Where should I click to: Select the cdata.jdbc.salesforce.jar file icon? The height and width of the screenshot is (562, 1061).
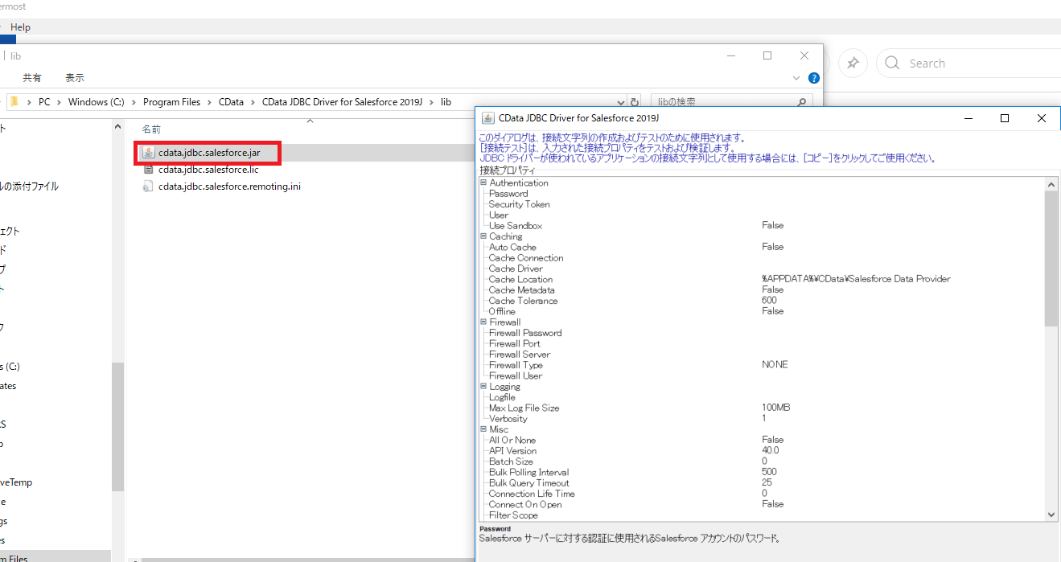click(148, 152)
